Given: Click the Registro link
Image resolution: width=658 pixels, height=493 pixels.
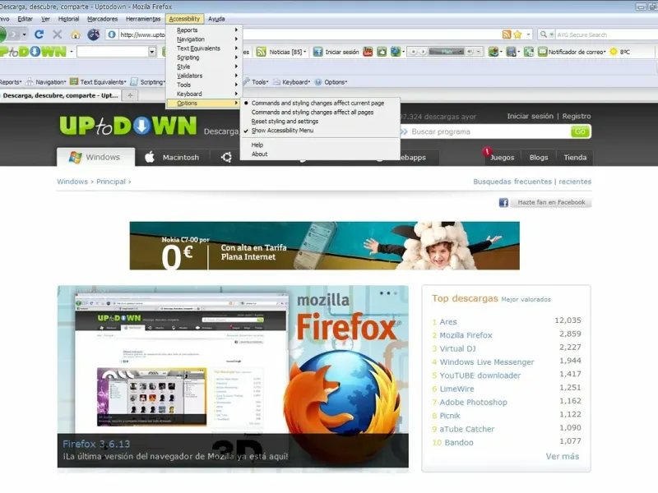Looking at the screenshot, I should pyautogui.click(x=577, y=116).
